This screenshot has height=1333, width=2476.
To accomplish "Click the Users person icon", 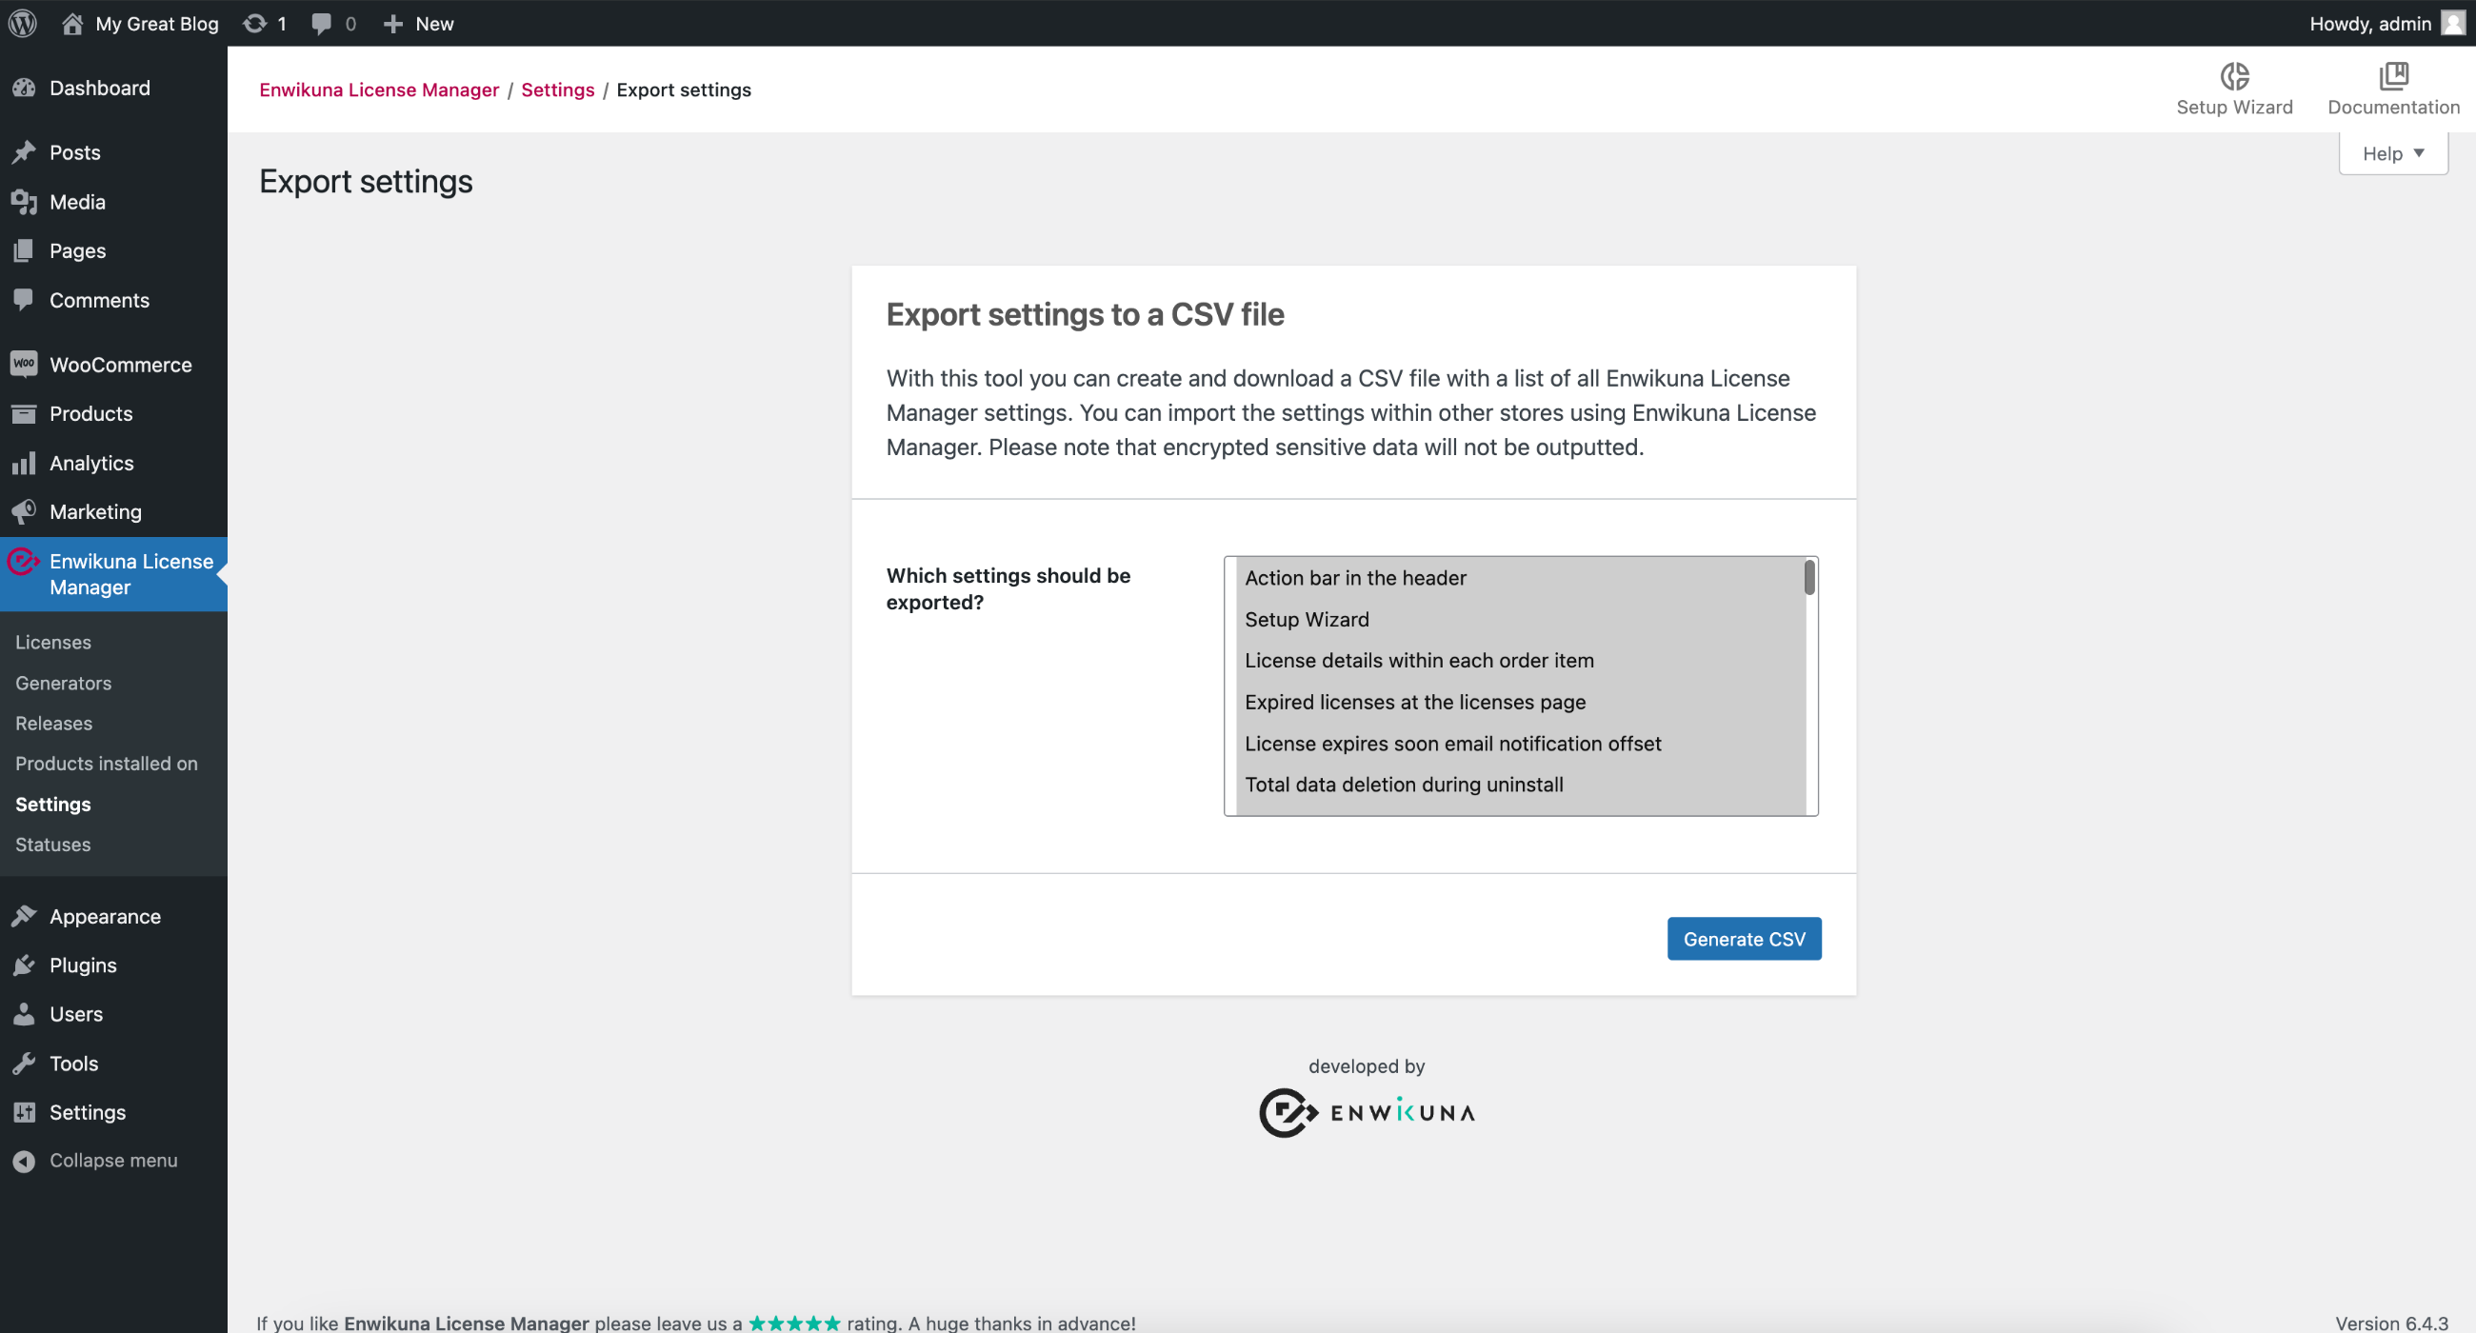I will (24, 1014).
